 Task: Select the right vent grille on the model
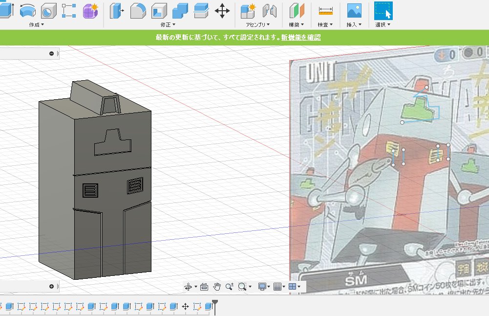(135, 186)
